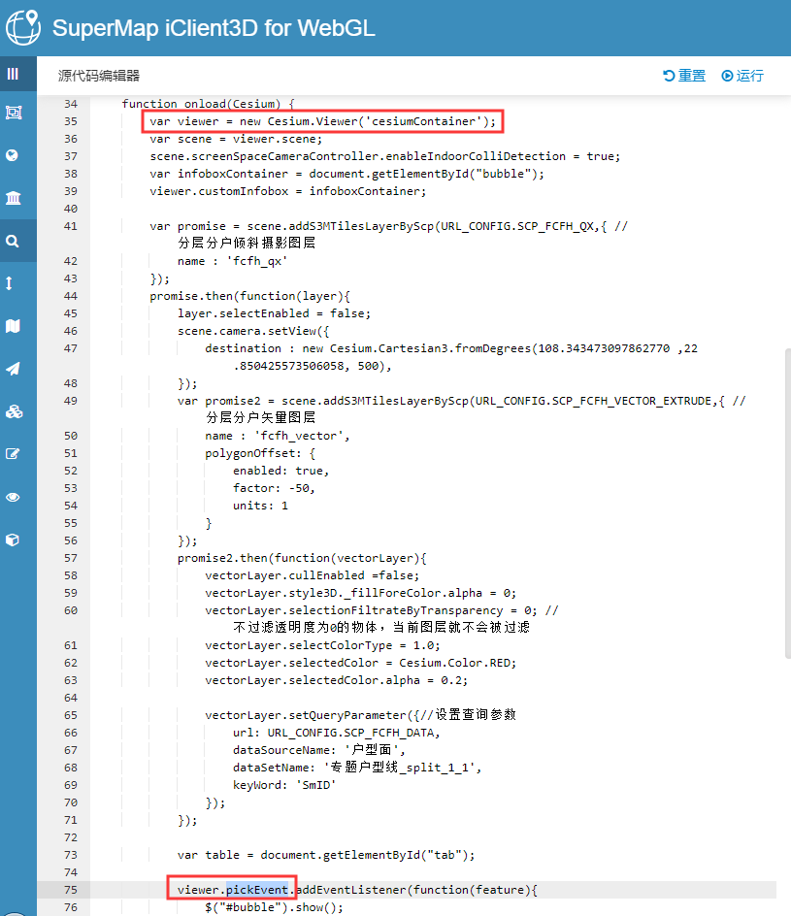Click the polygonOffset property on line 51

250,453
